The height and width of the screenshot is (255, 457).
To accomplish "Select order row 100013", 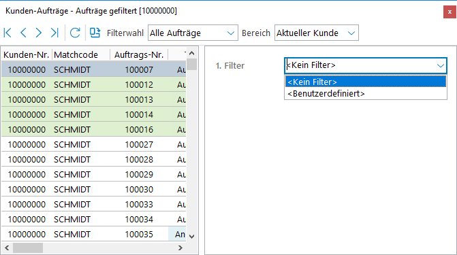I will click(x=93, y=99).
